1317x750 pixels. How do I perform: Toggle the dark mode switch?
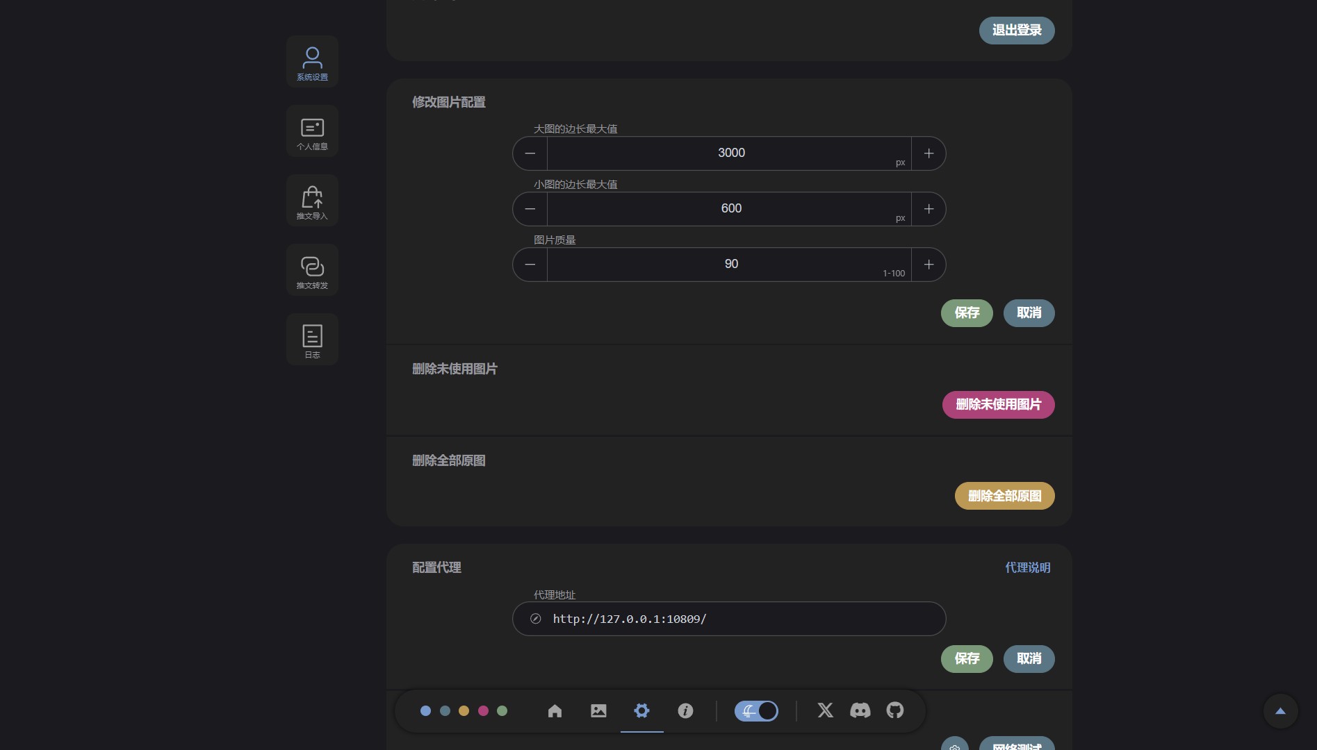tap(756, 710)
